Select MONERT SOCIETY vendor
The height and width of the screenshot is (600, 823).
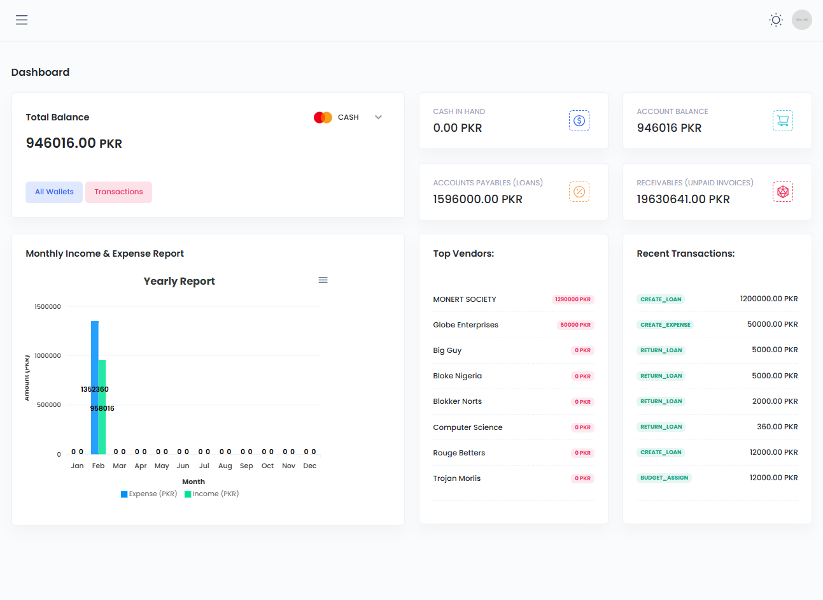click(x=465, y=299)
